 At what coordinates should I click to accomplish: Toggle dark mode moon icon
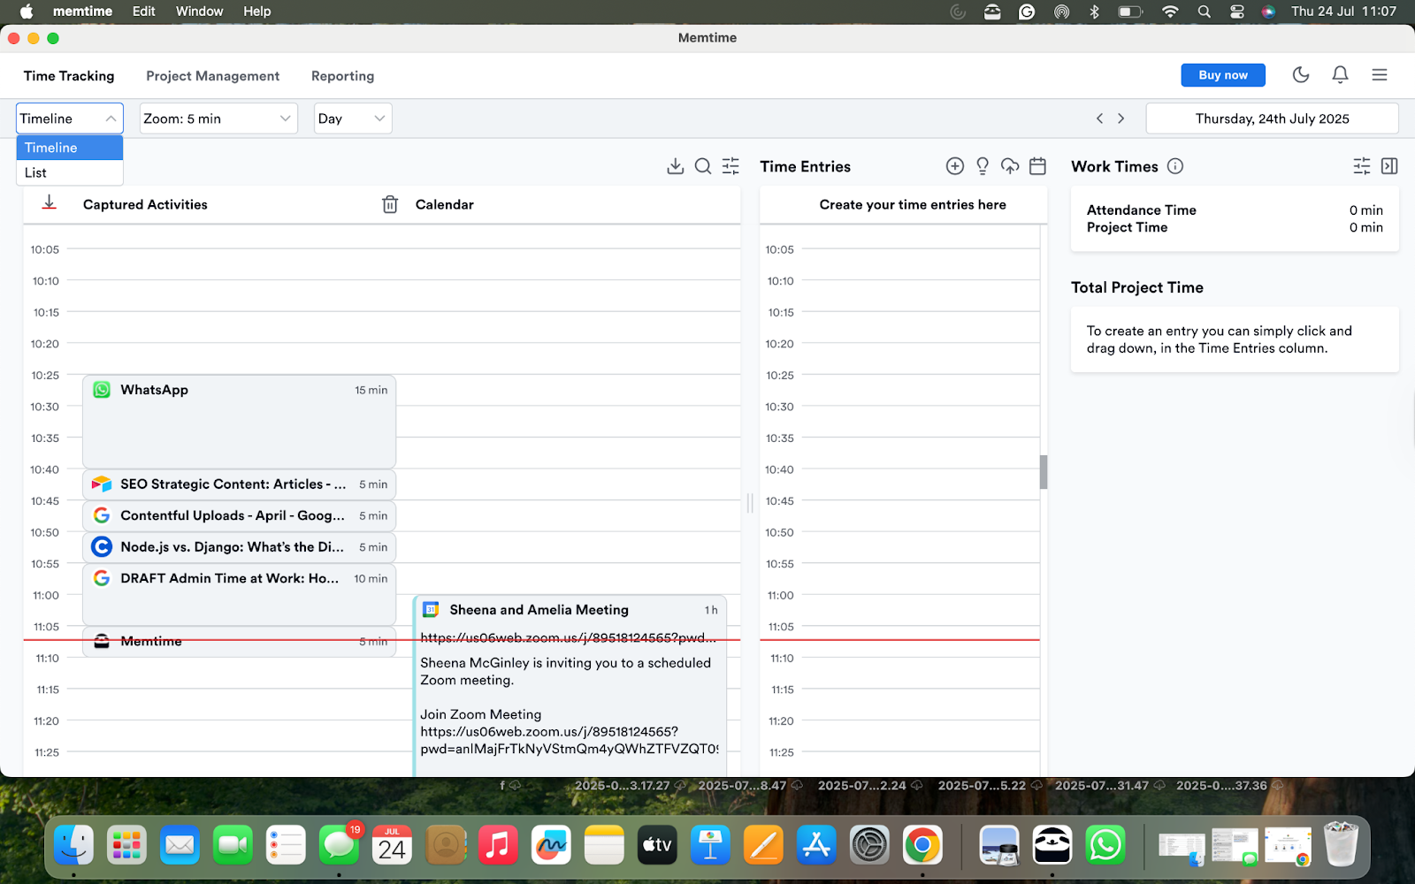(x=1301, y=75)
